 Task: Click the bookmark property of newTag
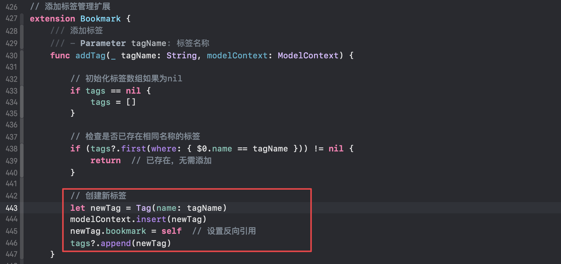point(126,231)
